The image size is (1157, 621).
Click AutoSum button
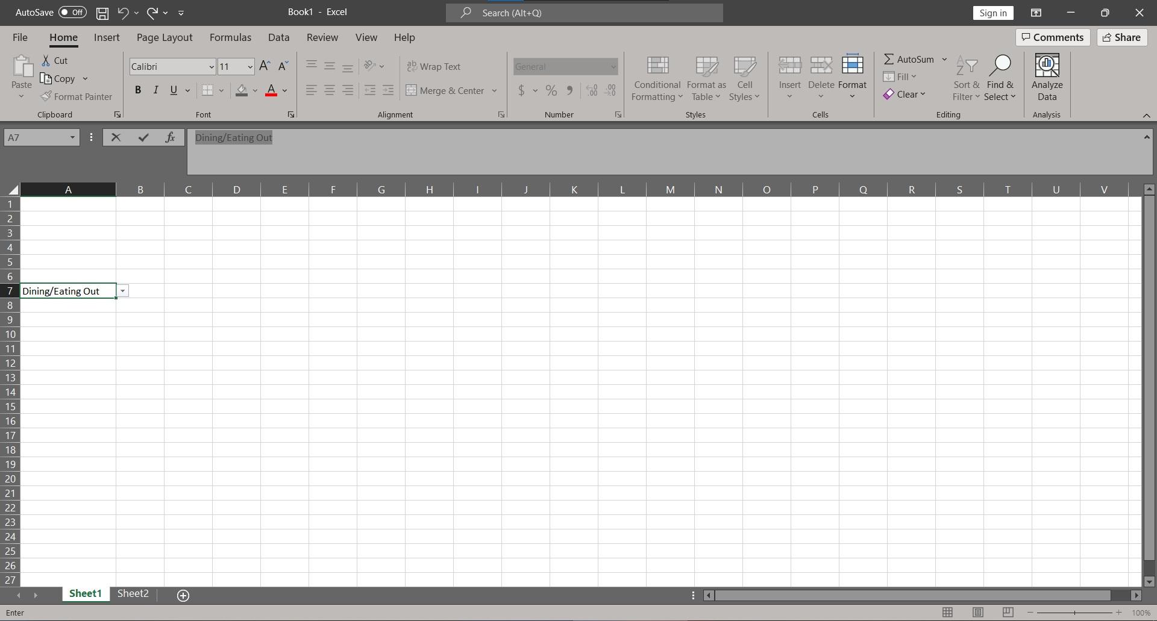coord(909,59)
